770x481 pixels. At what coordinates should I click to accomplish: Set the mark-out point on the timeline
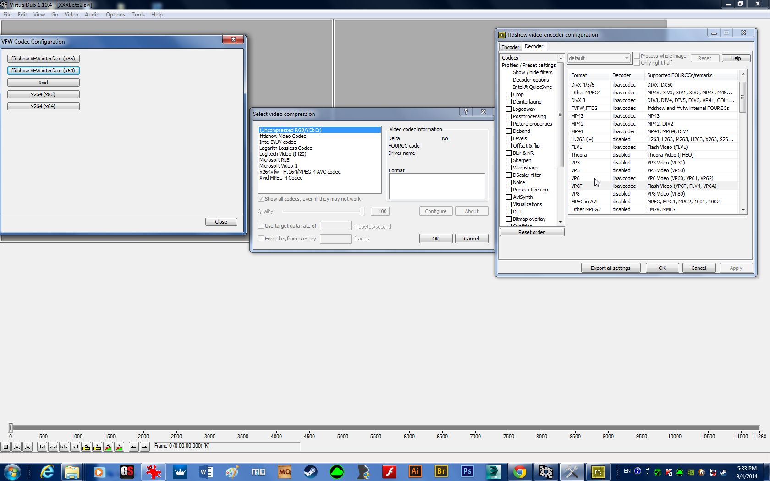coord(144,447)
